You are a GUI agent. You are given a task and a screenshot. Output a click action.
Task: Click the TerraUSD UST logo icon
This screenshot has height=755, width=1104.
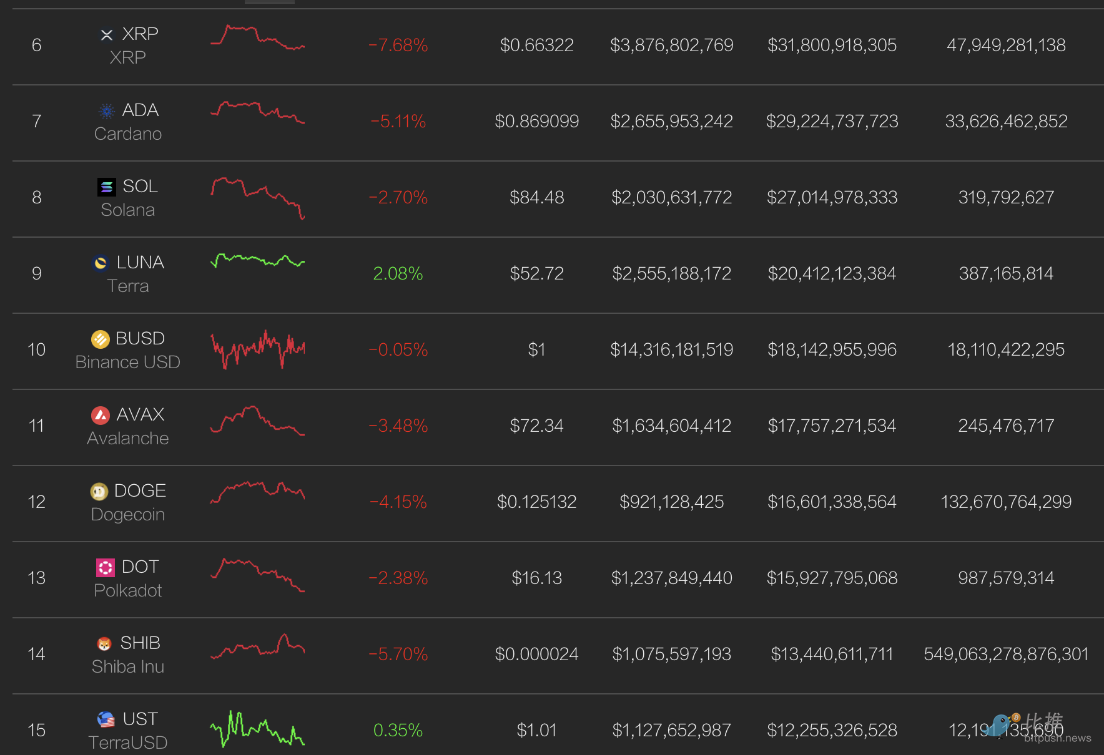(x=106, y=720)
